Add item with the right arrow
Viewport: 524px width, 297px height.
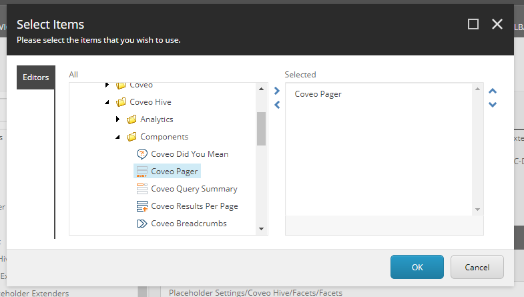(277, 91)
